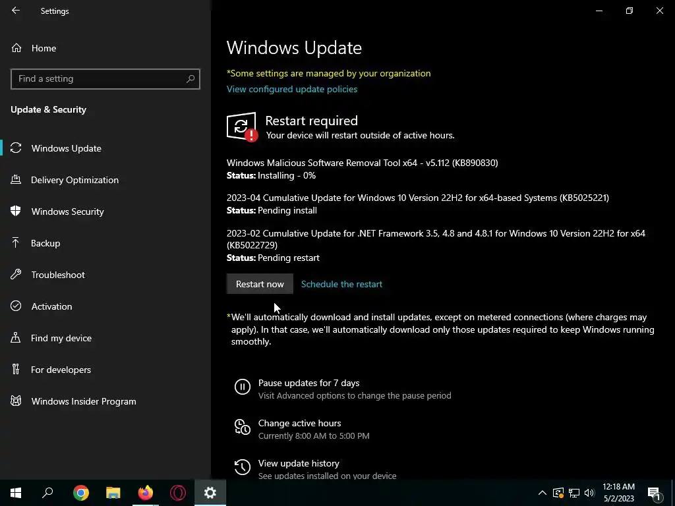Click the Change active hours clock icon

(243, 427)
